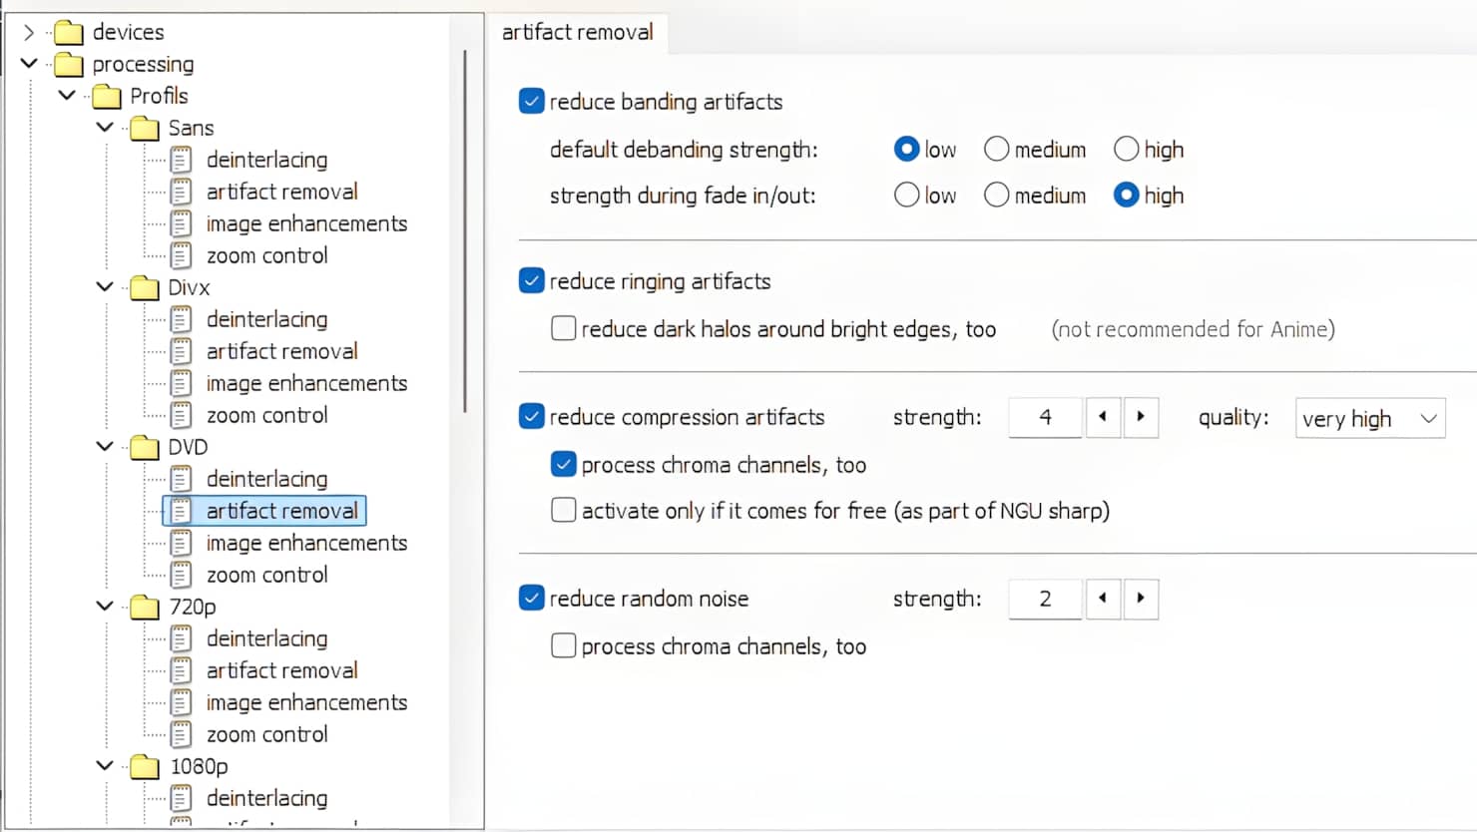Enable reduce dark halos around bright edges
The height and width of the screenshot is (832, 1477).
[x=564, y=329]
